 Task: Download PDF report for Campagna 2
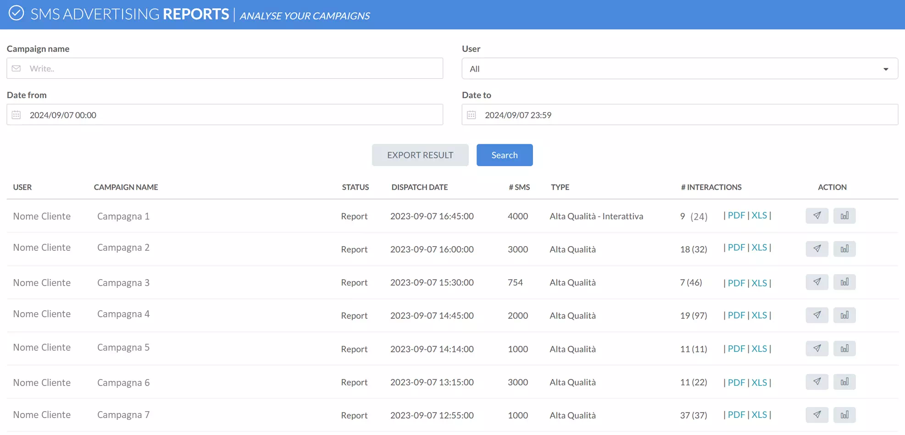point(736,247)
